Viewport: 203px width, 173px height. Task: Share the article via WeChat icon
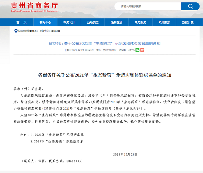click(x=137, y=50)
